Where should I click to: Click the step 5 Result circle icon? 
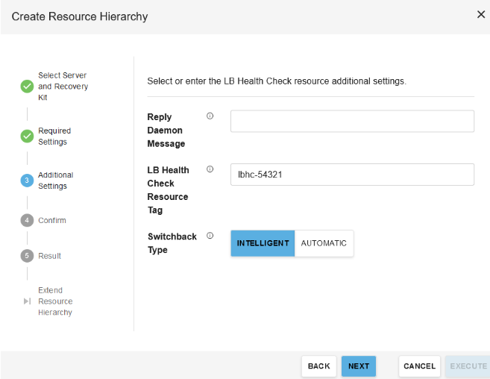tap(27, 256)
